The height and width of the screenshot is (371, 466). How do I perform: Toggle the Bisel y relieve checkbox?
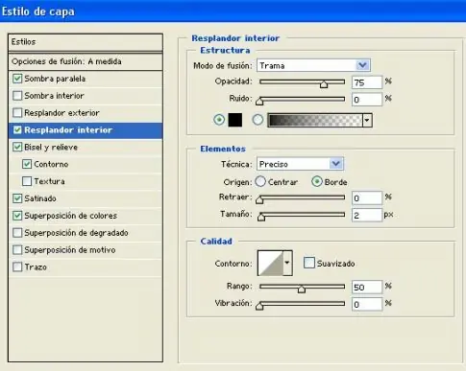point(17,147)
